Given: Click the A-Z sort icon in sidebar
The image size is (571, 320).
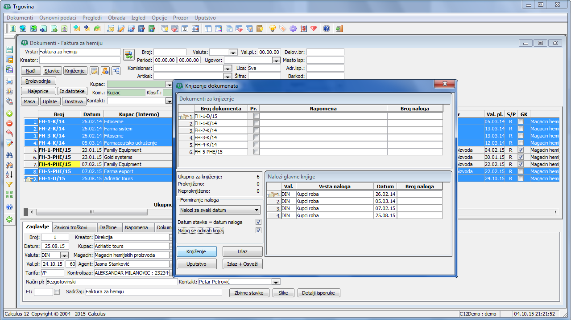Looking at the screenshot, I should (9, 174).
